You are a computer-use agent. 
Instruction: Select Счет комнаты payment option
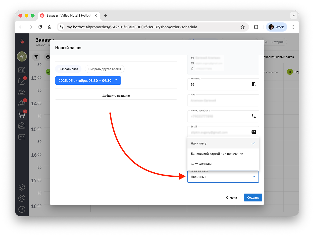223,164
